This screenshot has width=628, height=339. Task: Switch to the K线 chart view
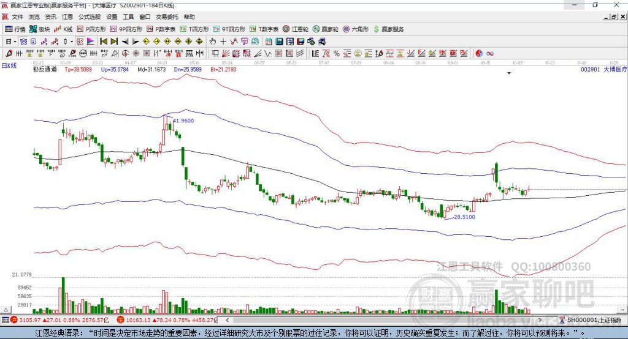point(63,29)
